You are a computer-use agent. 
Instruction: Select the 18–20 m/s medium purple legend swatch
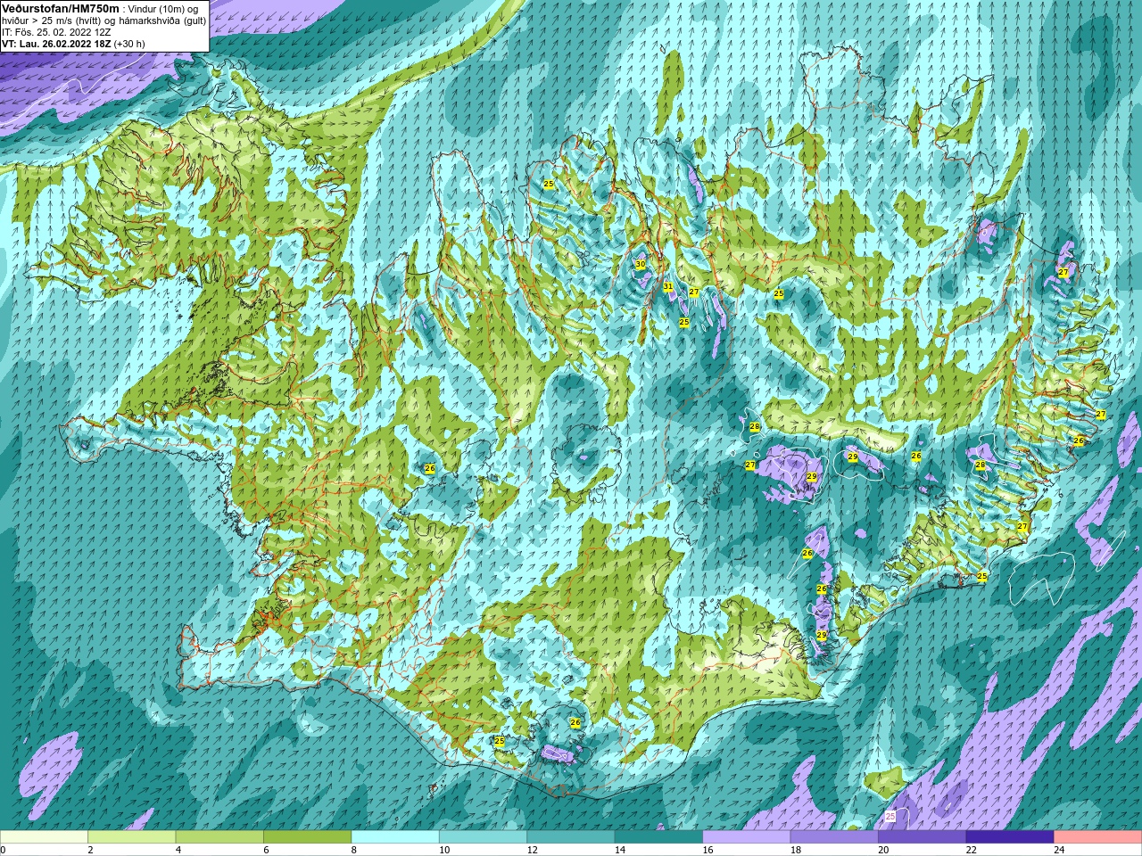[834, 837]
